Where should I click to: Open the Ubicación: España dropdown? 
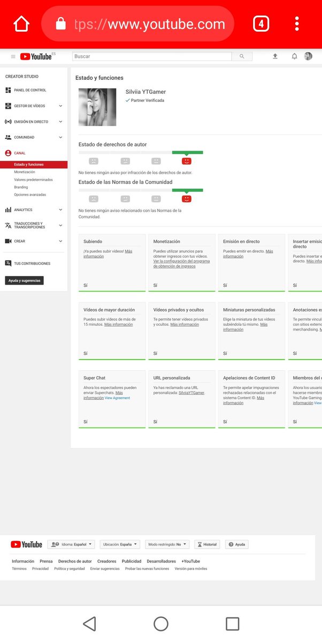coord(120,544)
